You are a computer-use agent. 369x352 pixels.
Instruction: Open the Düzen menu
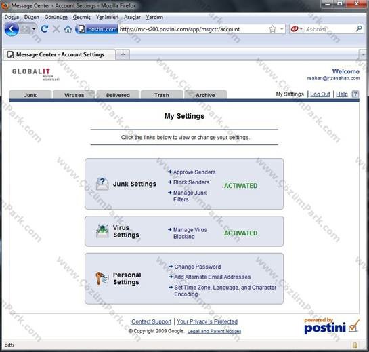(32, 17)
